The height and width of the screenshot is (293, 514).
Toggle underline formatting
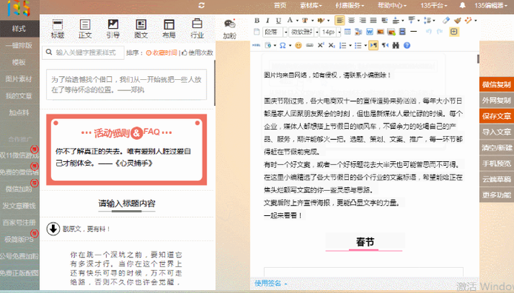pyautogui.click(x=278, y=20)
